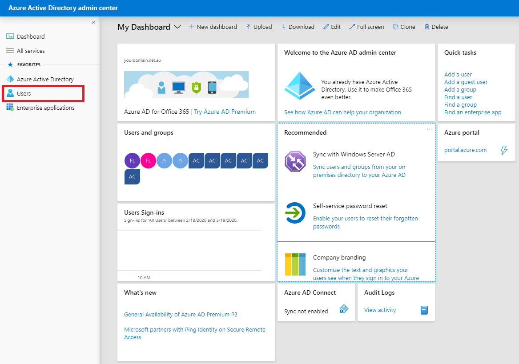The width and height of the screenshot is (519, 364).
Task: Click the Azure AD pyramid logo in Welcome tile
Action: click(x=300, y=86)
